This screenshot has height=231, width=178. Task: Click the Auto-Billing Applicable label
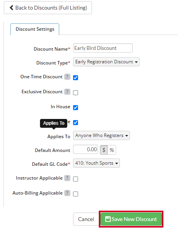pos(38,193)
